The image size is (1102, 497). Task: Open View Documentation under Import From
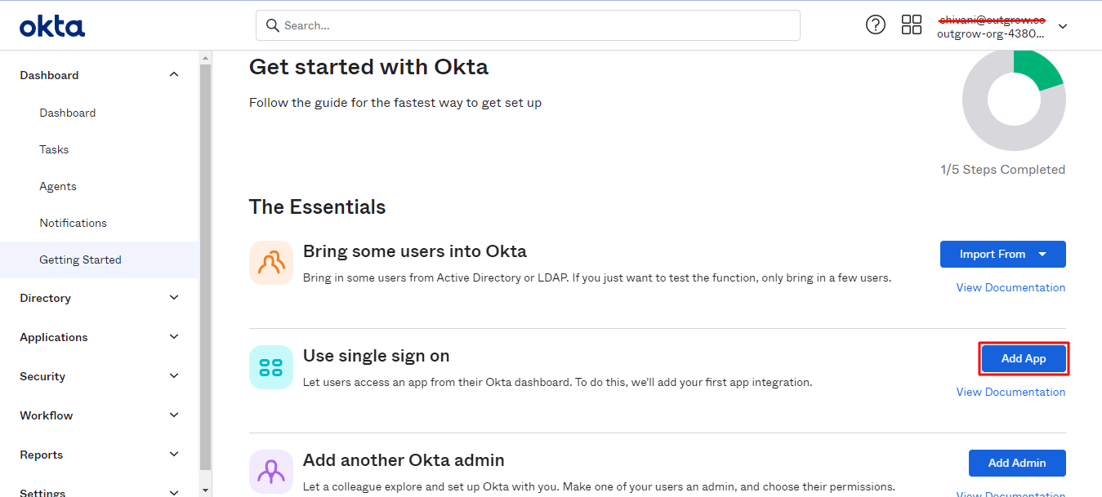click(x=1011, y=287)
